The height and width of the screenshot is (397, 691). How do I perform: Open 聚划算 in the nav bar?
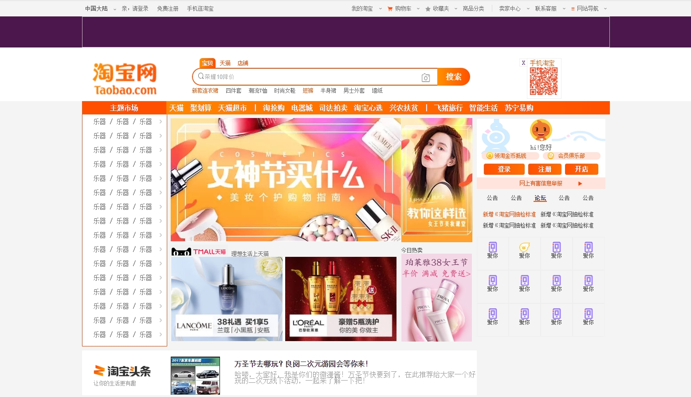click(x=201, y=108)
